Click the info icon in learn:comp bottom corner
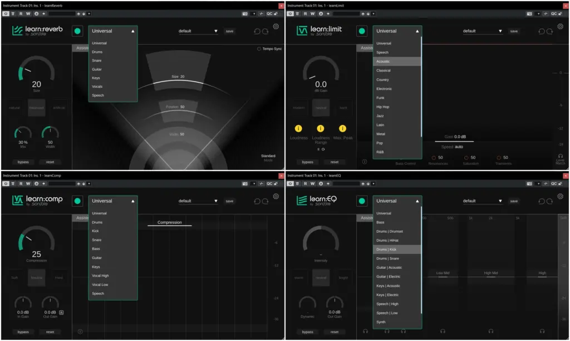570x341 pixels. (80, 332)
